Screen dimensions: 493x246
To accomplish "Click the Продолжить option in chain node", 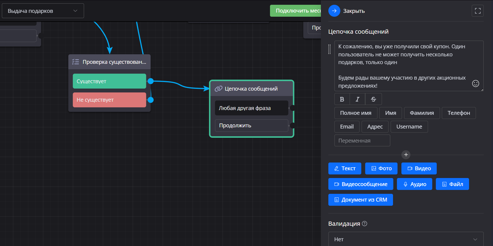I will [251, 126].
